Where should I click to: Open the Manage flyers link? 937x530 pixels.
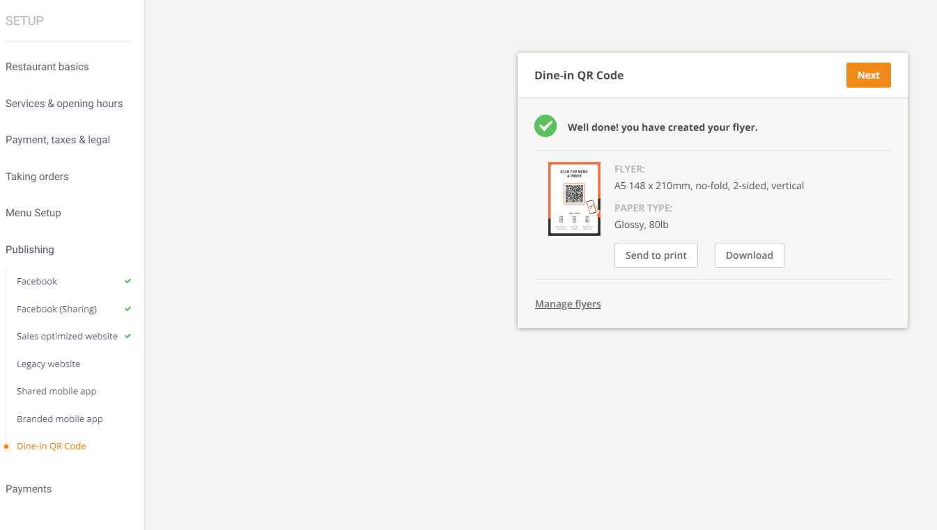(x=567, y=303)
